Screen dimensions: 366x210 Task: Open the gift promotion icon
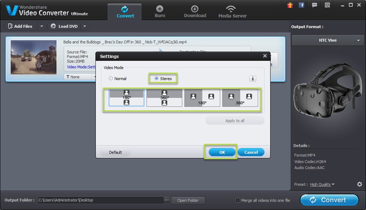[x=290, y=5]
